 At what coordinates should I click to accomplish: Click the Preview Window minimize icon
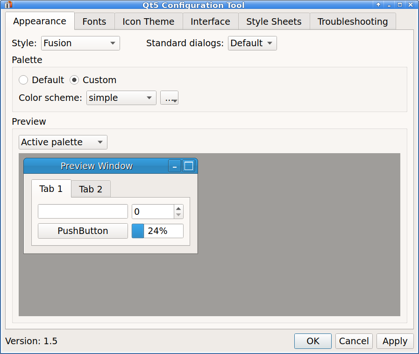point(175,166)
